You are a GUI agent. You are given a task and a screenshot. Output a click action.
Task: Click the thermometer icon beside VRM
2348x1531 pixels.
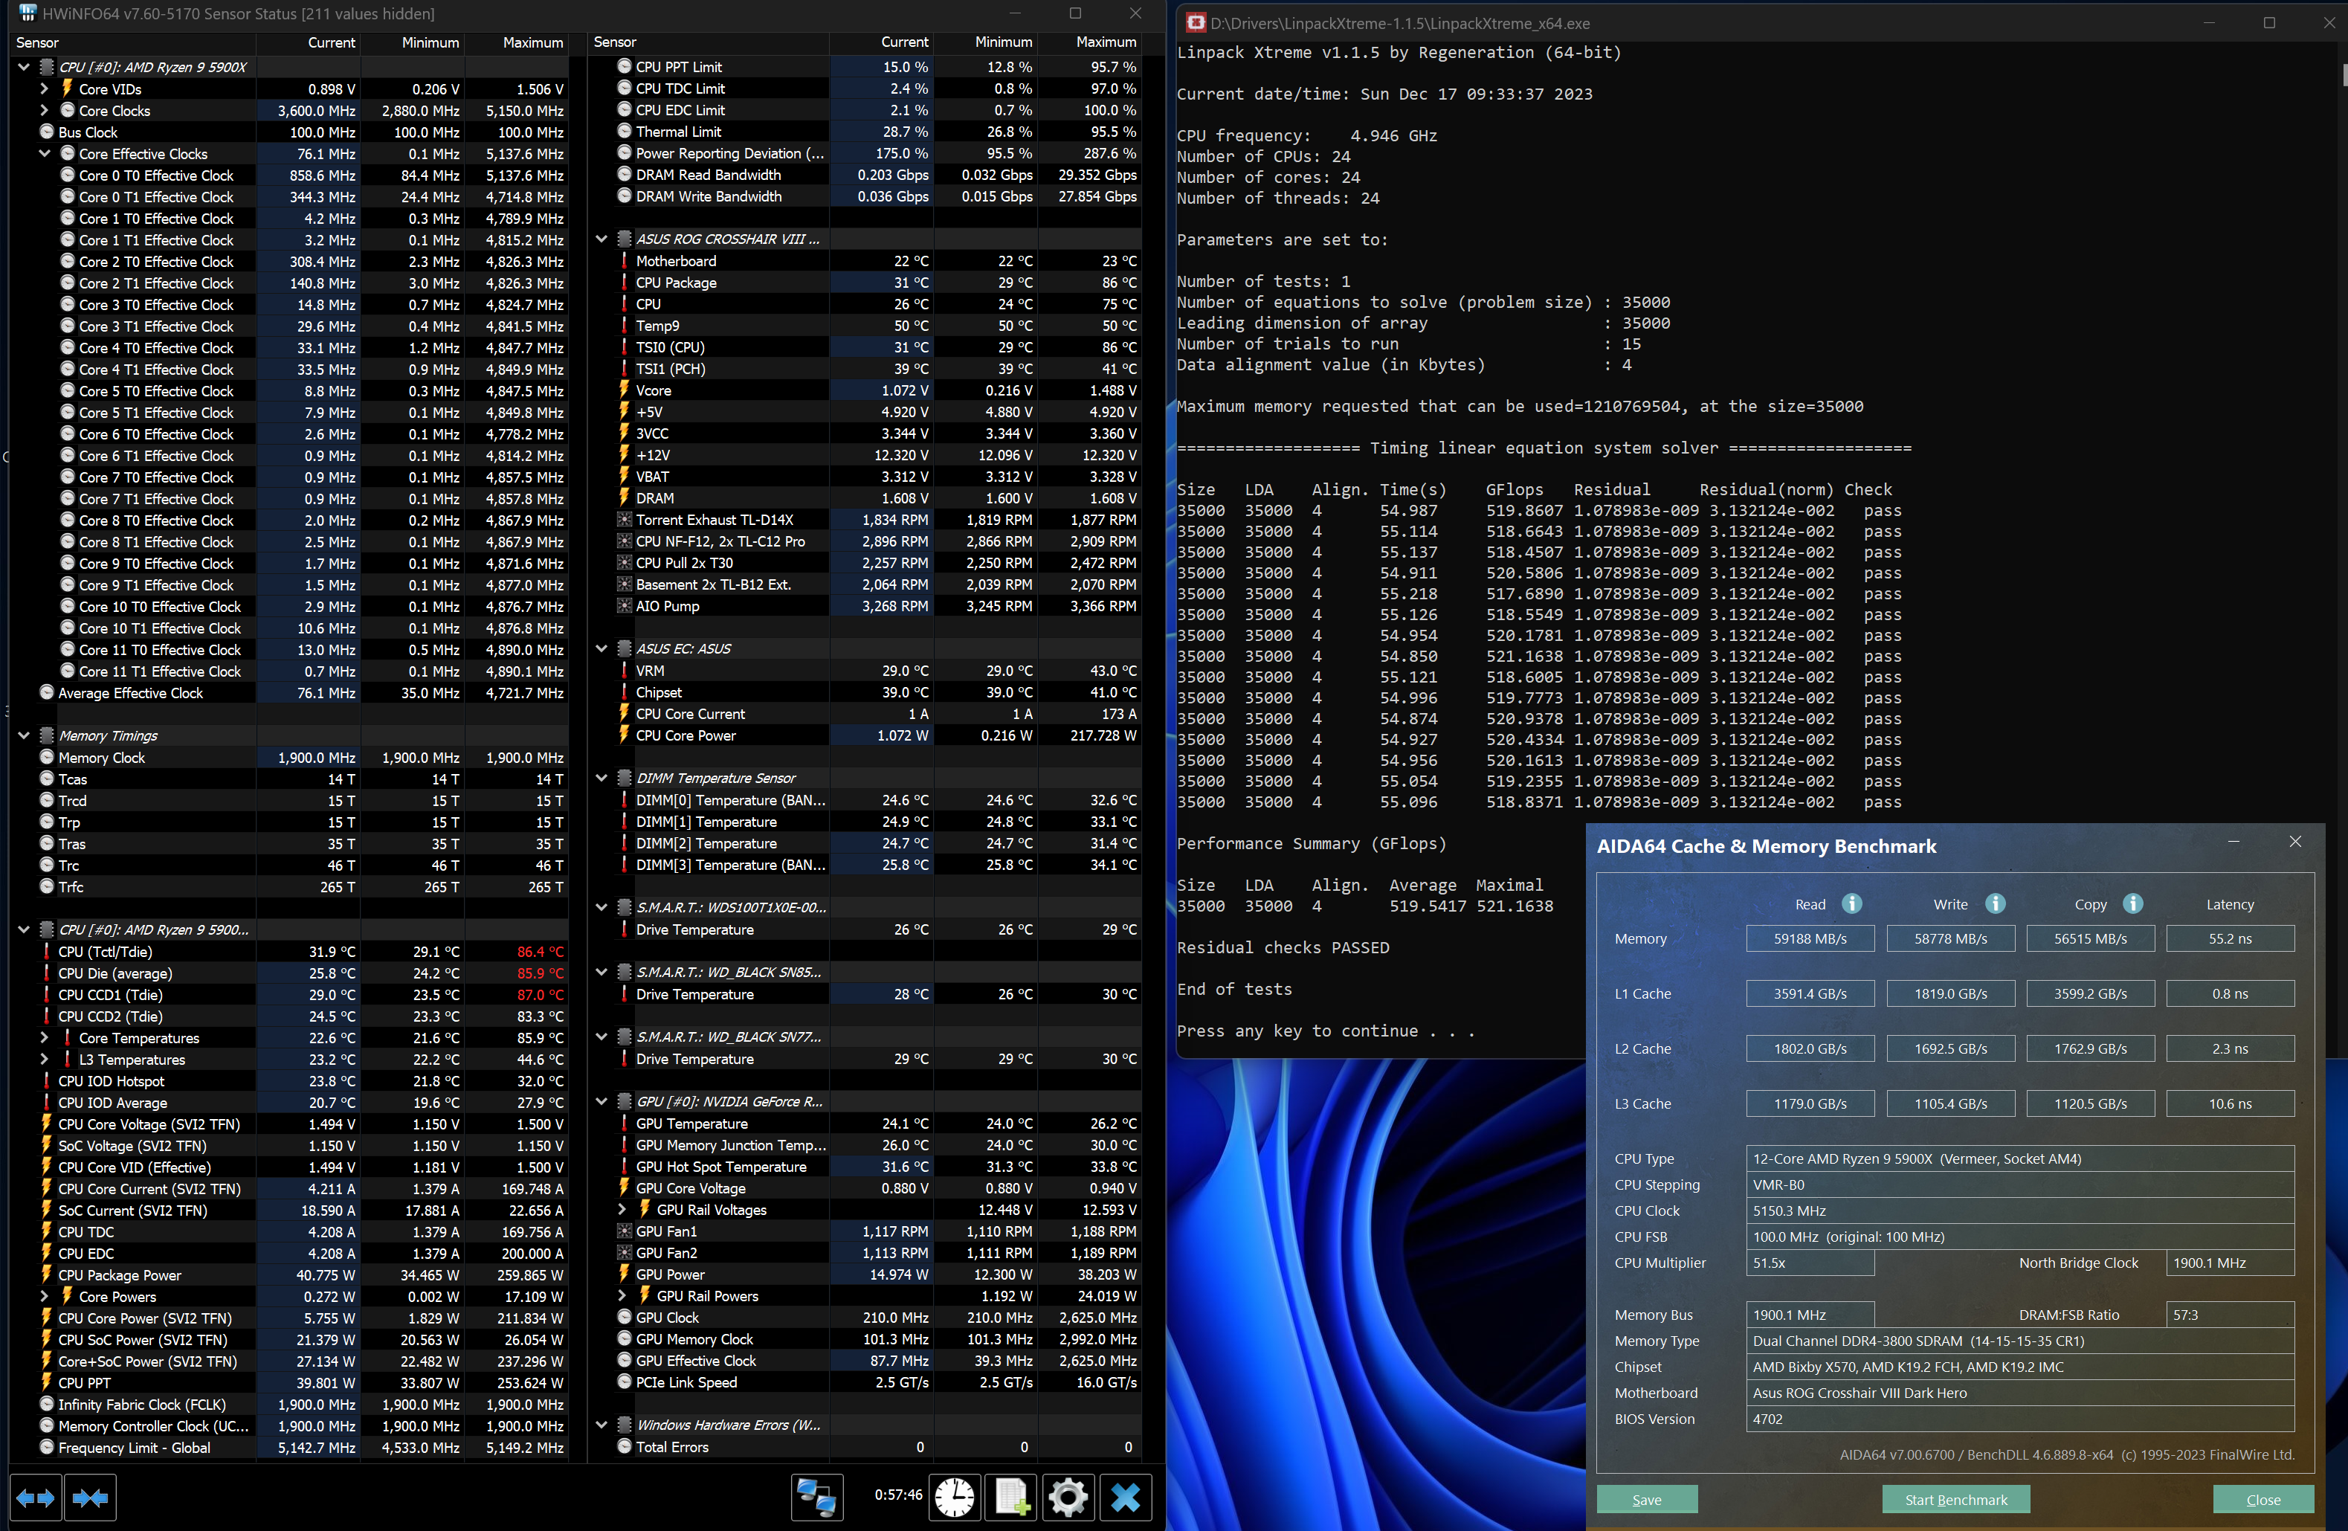[625, 670]
